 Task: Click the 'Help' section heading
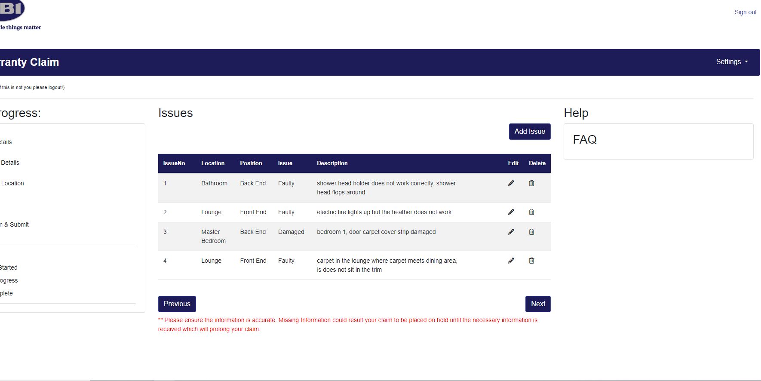[576, 113]
